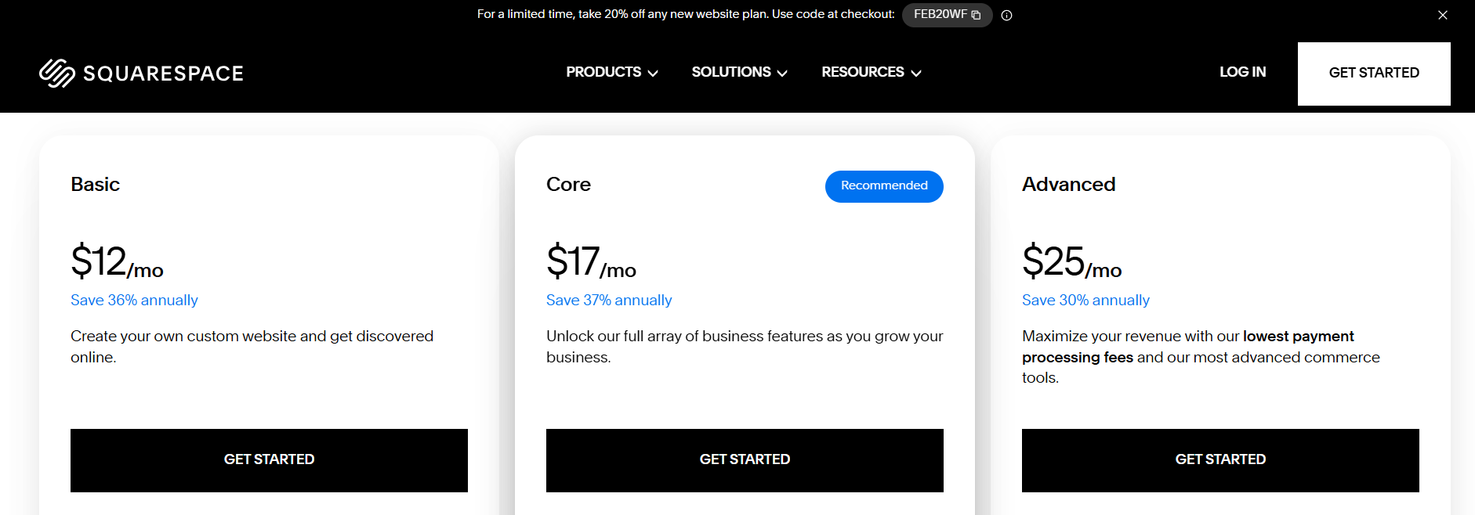The image size is (1475, 515).
Task: Select the LOG IN menu item
Action: [x=1242, y=72]
